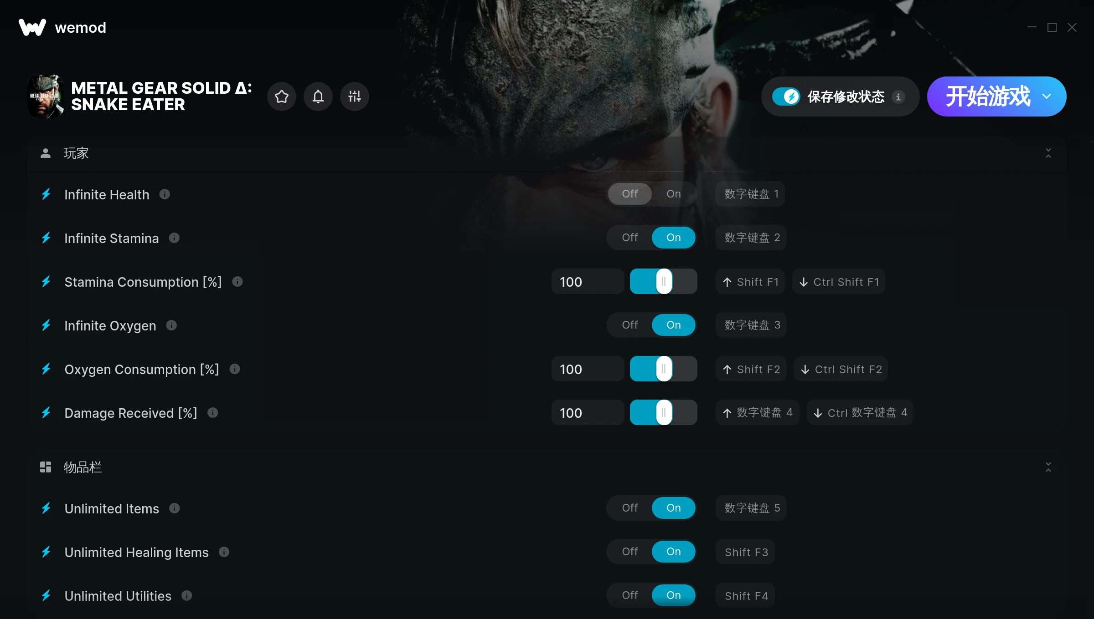Click the favorite star icon

click(x=282, y=96)
